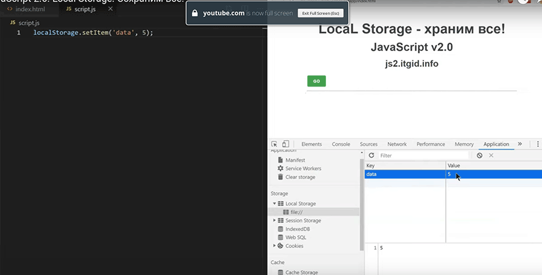Open the DevTools three-dot menu
Screen dimensions: 542x275
point(537,144)
